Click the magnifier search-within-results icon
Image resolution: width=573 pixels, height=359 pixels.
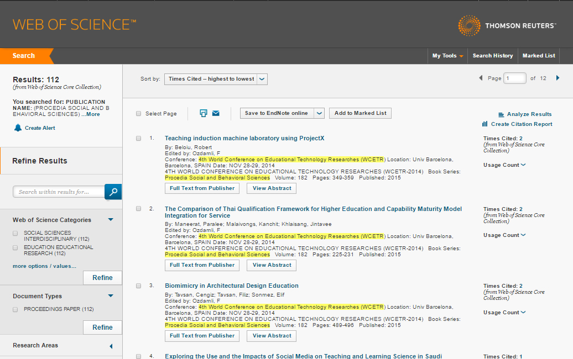113,192
